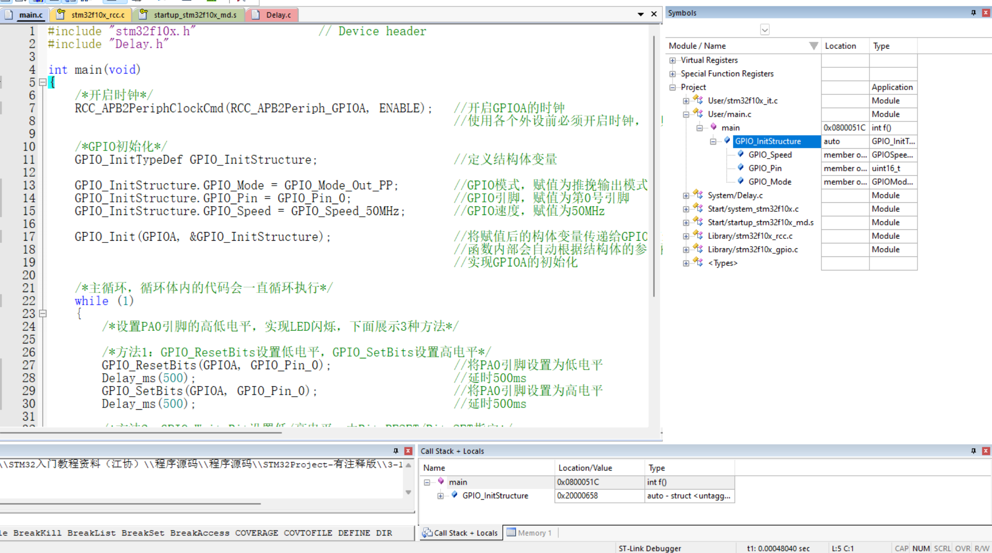The image size is (992, 553).
Task: Click the Type column header in Symbols
Action: click(893, 46)
